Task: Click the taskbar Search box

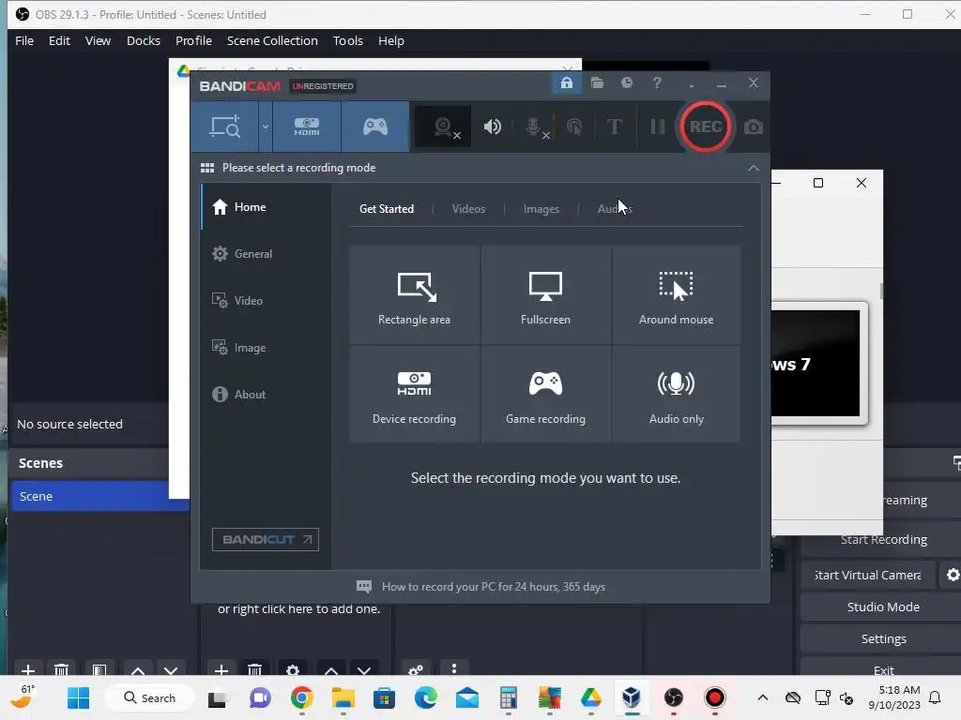Action: (149, 697)
